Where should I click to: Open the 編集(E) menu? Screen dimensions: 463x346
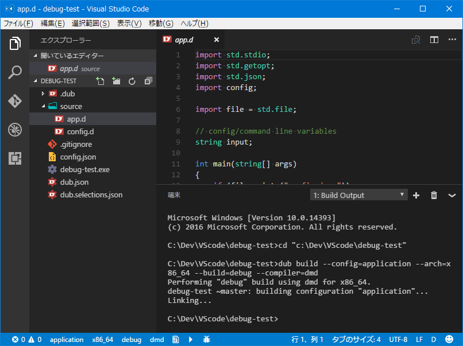coord(52,24)
